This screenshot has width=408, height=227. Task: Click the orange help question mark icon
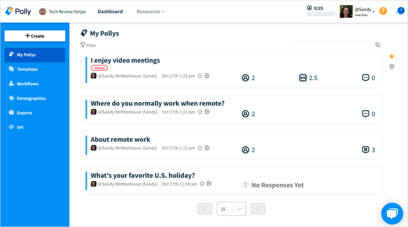383,11
